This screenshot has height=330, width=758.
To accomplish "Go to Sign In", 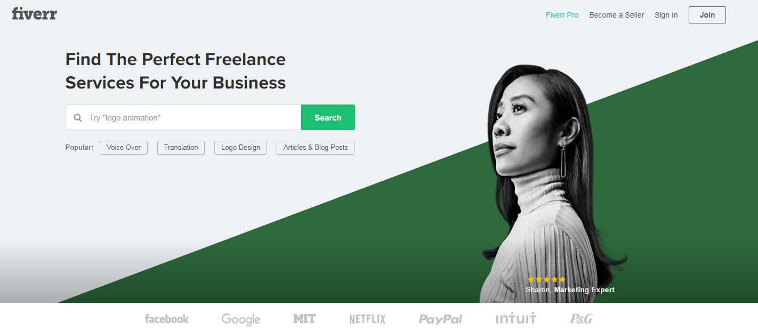I will [666, 15].
